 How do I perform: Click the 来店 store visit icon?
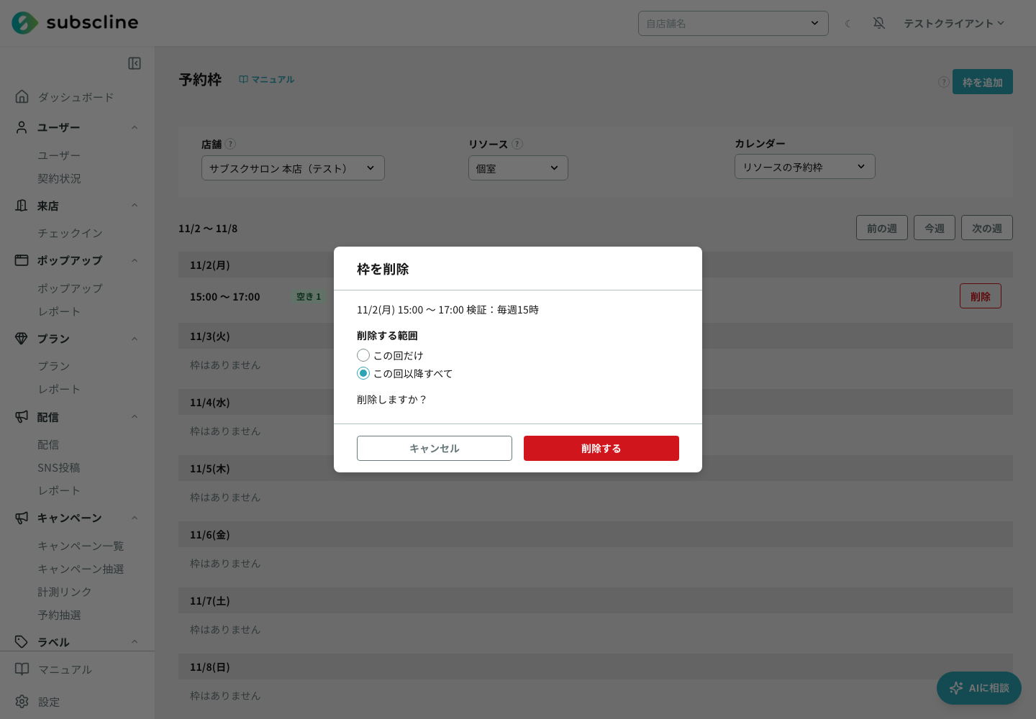(x=22, y=206)
